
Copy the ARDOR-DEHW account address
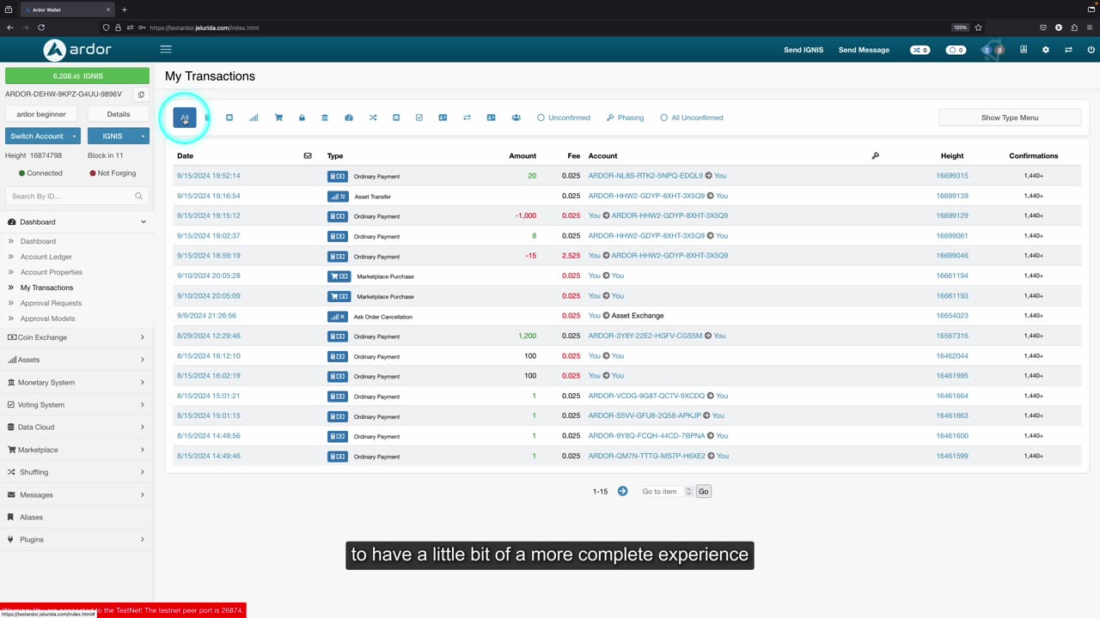141,94
